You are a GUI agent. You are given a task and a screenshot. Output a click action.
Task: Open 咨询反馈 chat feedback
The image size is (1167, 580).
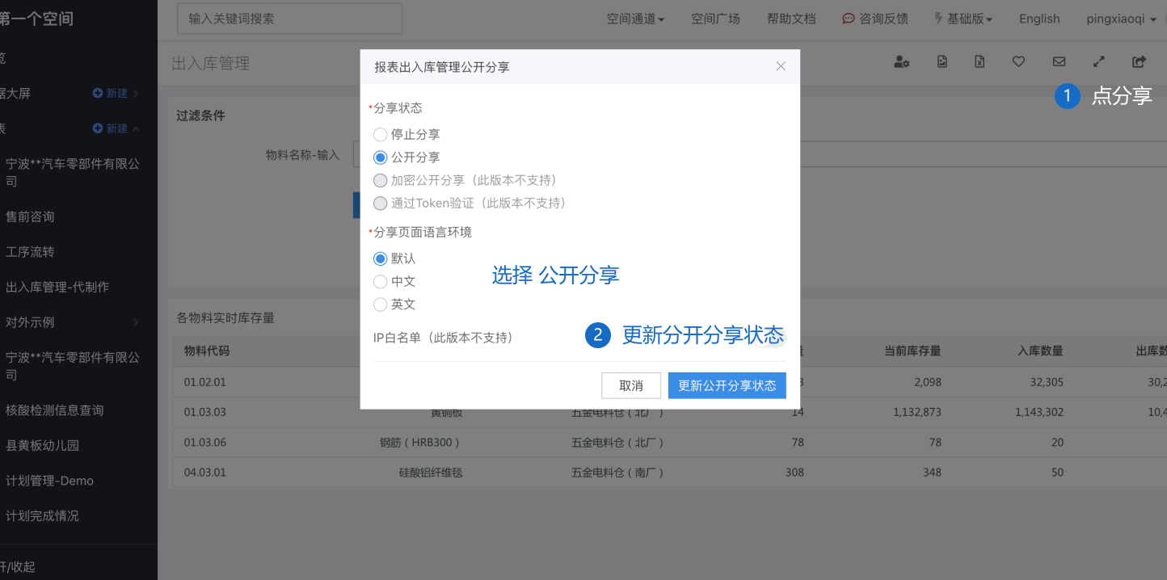pyautogui.click(x=874, y=19)
